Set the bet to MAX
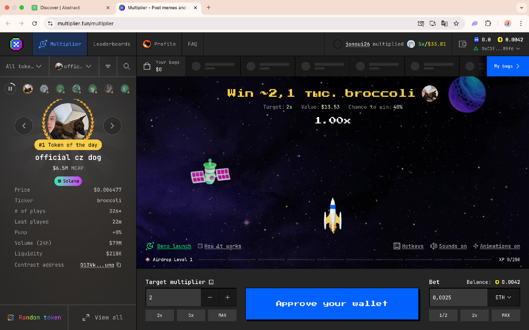Screen dimensions: 529x330 point(506,315)
